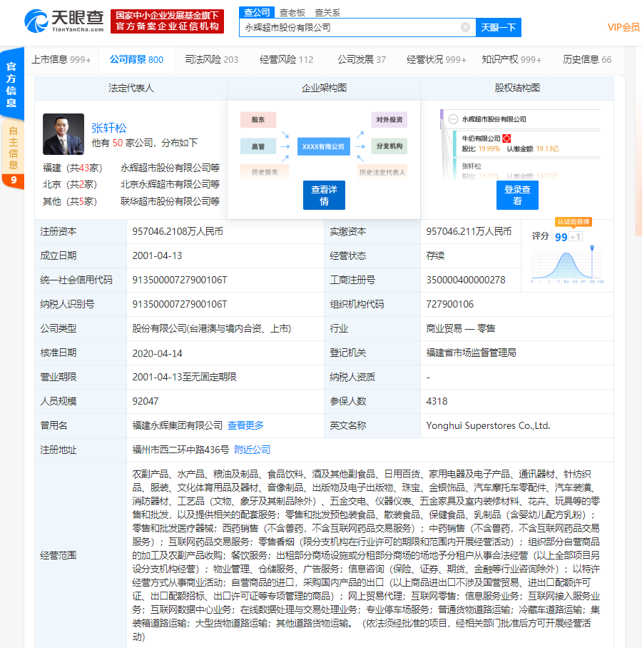The width and height of the screenshot is (642, 648).
Task: Click the establishment date 2001-04-13
Action: pos(157,255)
